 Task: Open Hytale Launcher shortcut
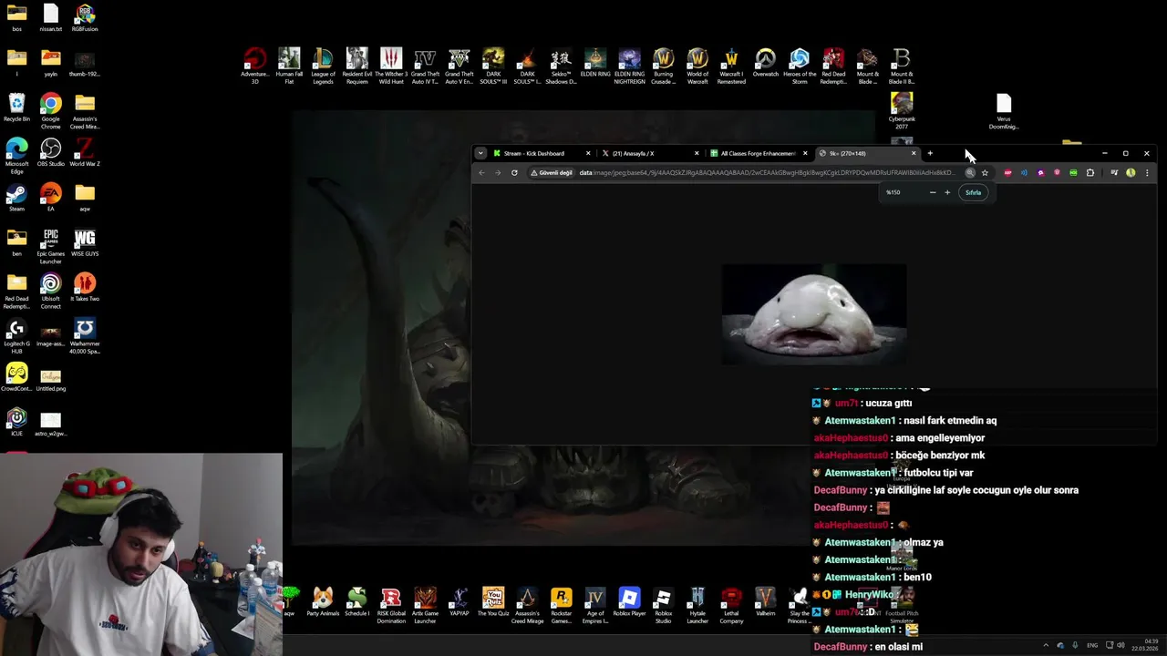(x=697, y=606)
